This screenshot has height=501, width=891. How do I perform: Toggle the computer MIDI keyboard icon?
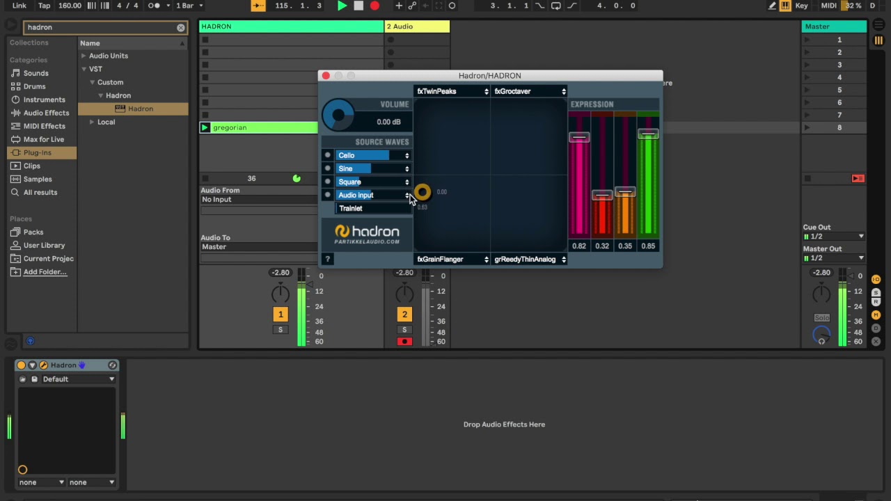(785, 6)
